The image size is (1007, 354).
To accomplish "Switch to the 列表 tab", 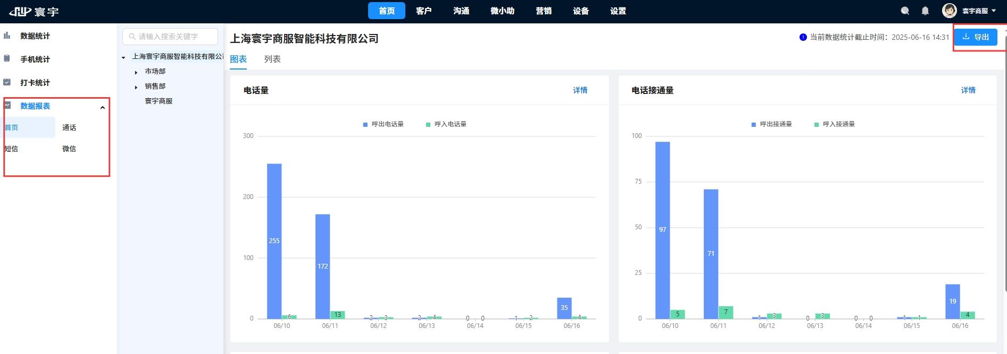I will (272, 59).
